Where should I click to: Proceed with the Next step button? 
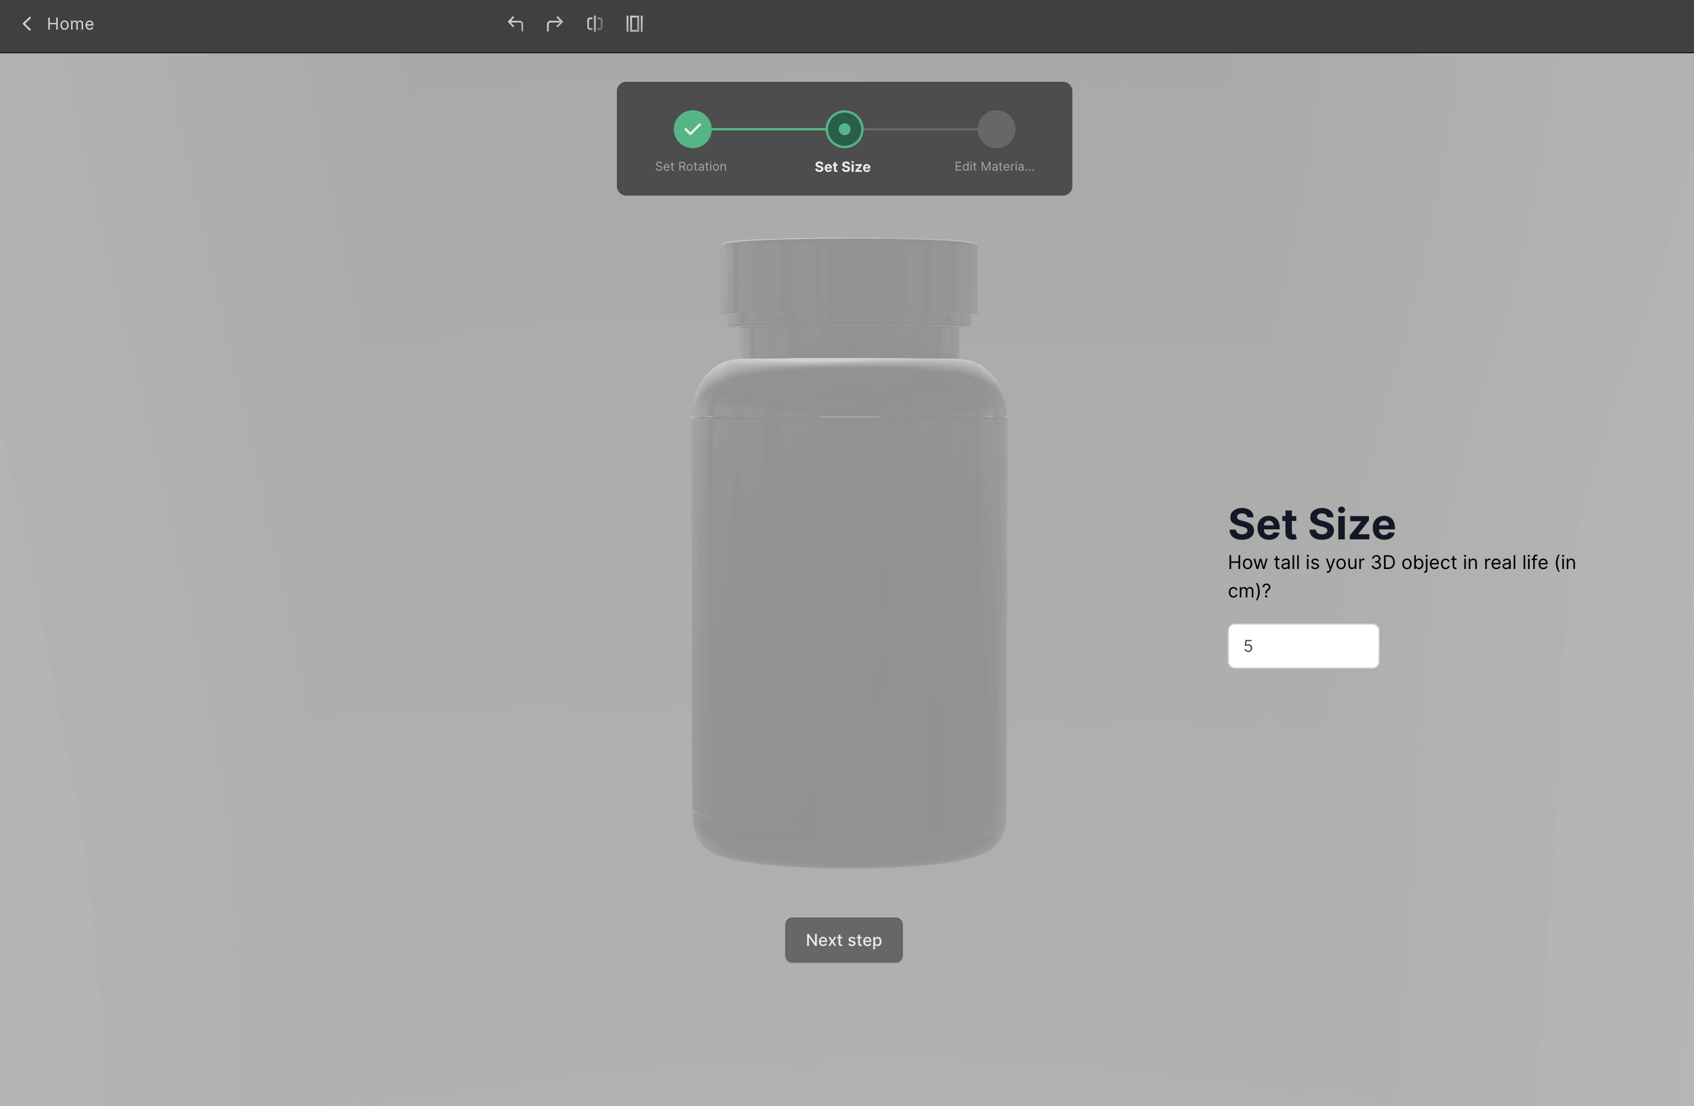[x=843, y=940]
